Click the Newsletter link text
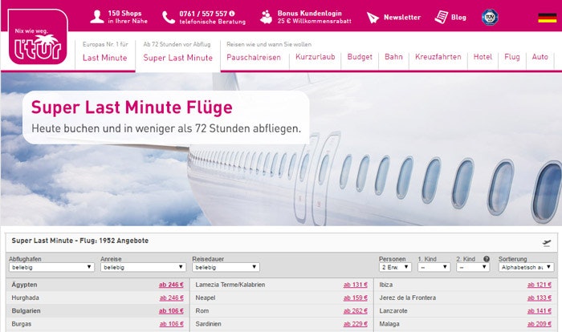This screenshot has width=562, height=332. [x=401, y=17]
